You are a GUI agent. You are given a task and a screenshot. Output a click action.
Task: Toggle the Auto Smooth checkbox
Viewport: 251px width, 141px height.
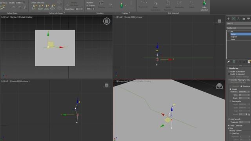point(229,119)
